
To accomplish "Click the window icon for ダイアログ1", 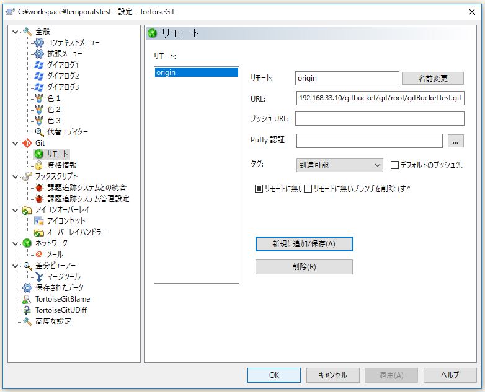I will point(39,65).
